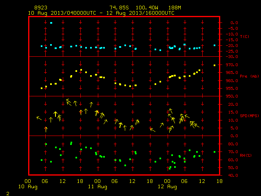
Task: Click the -30.0 temperature tick label
Action: coord(232,57)
